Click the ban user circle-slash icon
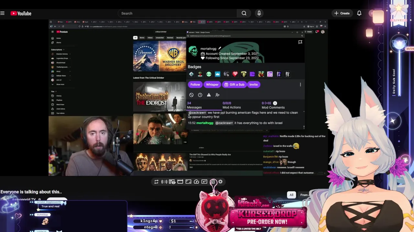Viewport: 414px width, 232px height. point(191,95)
